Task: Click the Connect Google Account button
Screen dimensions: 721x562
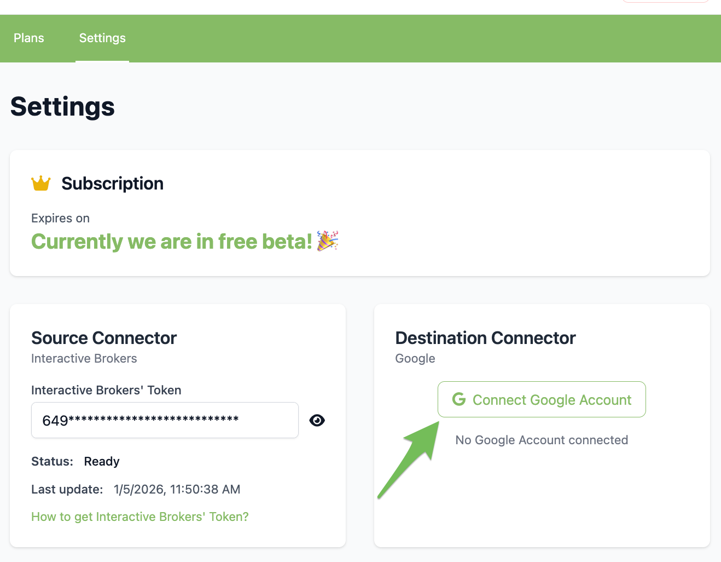Action: 542,399
